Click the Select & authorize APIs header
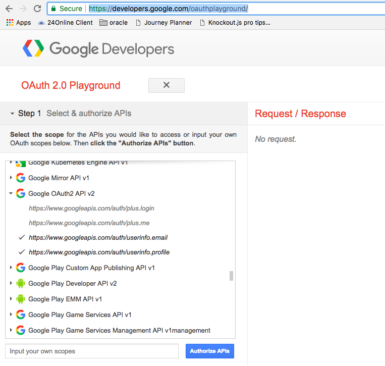This screenshot has width=385, height=366. click(x=89, y=114)
